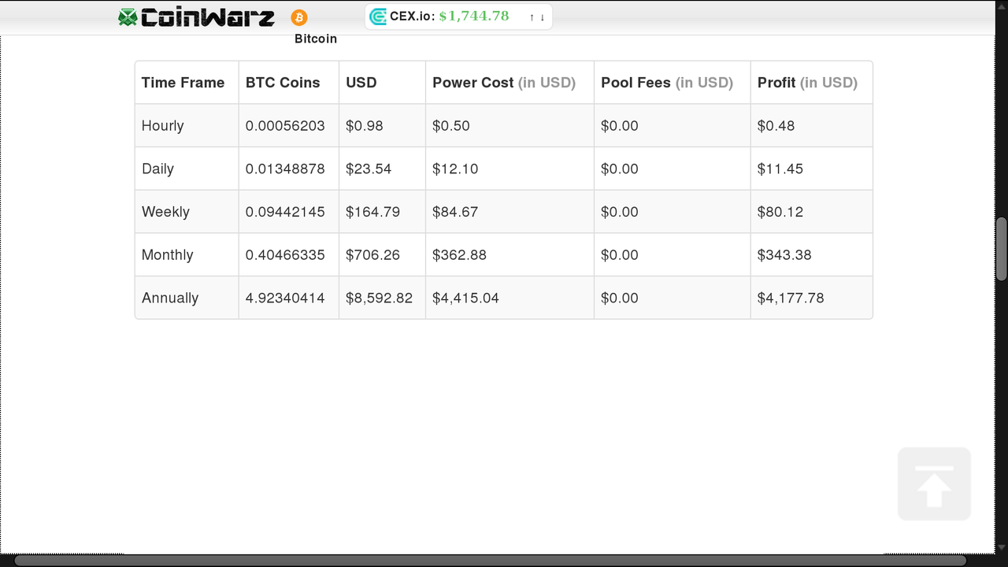Viewport: 1008px width, 567px height.
Task: Click the horizontal scrollbar at the bottom
Action: tap(491, 561)
